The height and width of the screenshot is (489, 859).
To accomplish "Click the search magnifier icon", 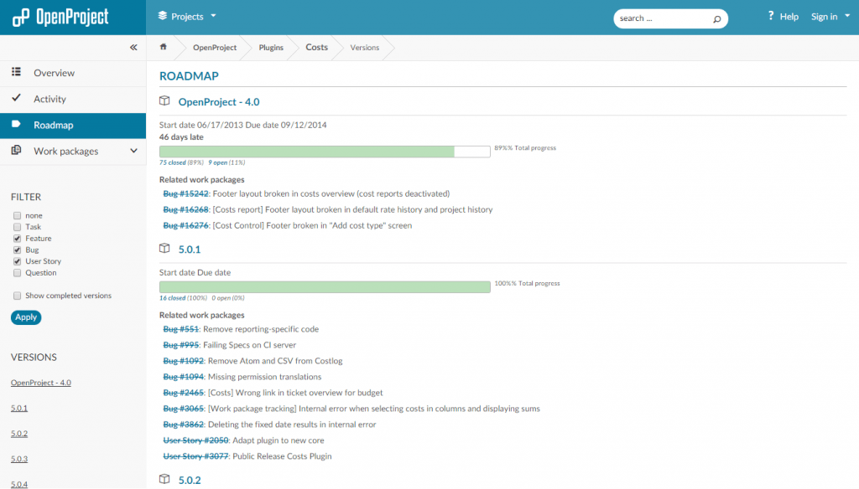I will tap(716, 18).
